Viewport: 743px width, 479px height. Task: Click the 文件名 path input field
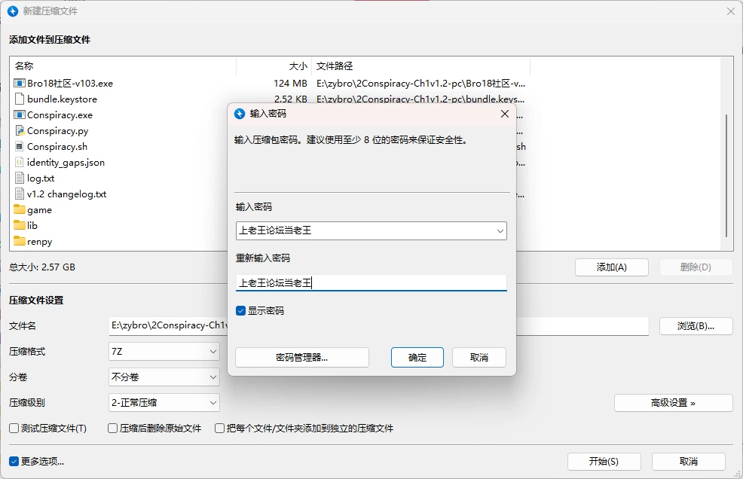pos(378,326)
